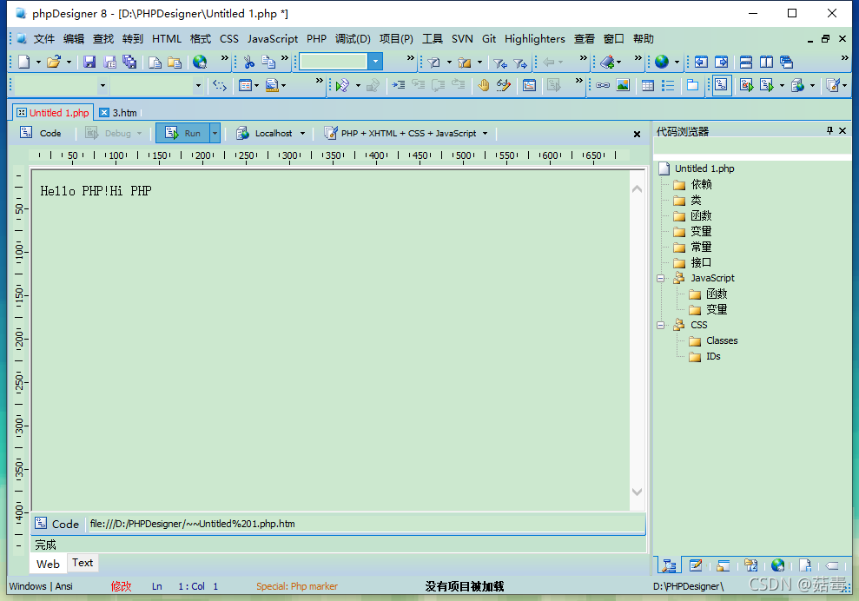Insert an image using the picture icon

point(623,85)
